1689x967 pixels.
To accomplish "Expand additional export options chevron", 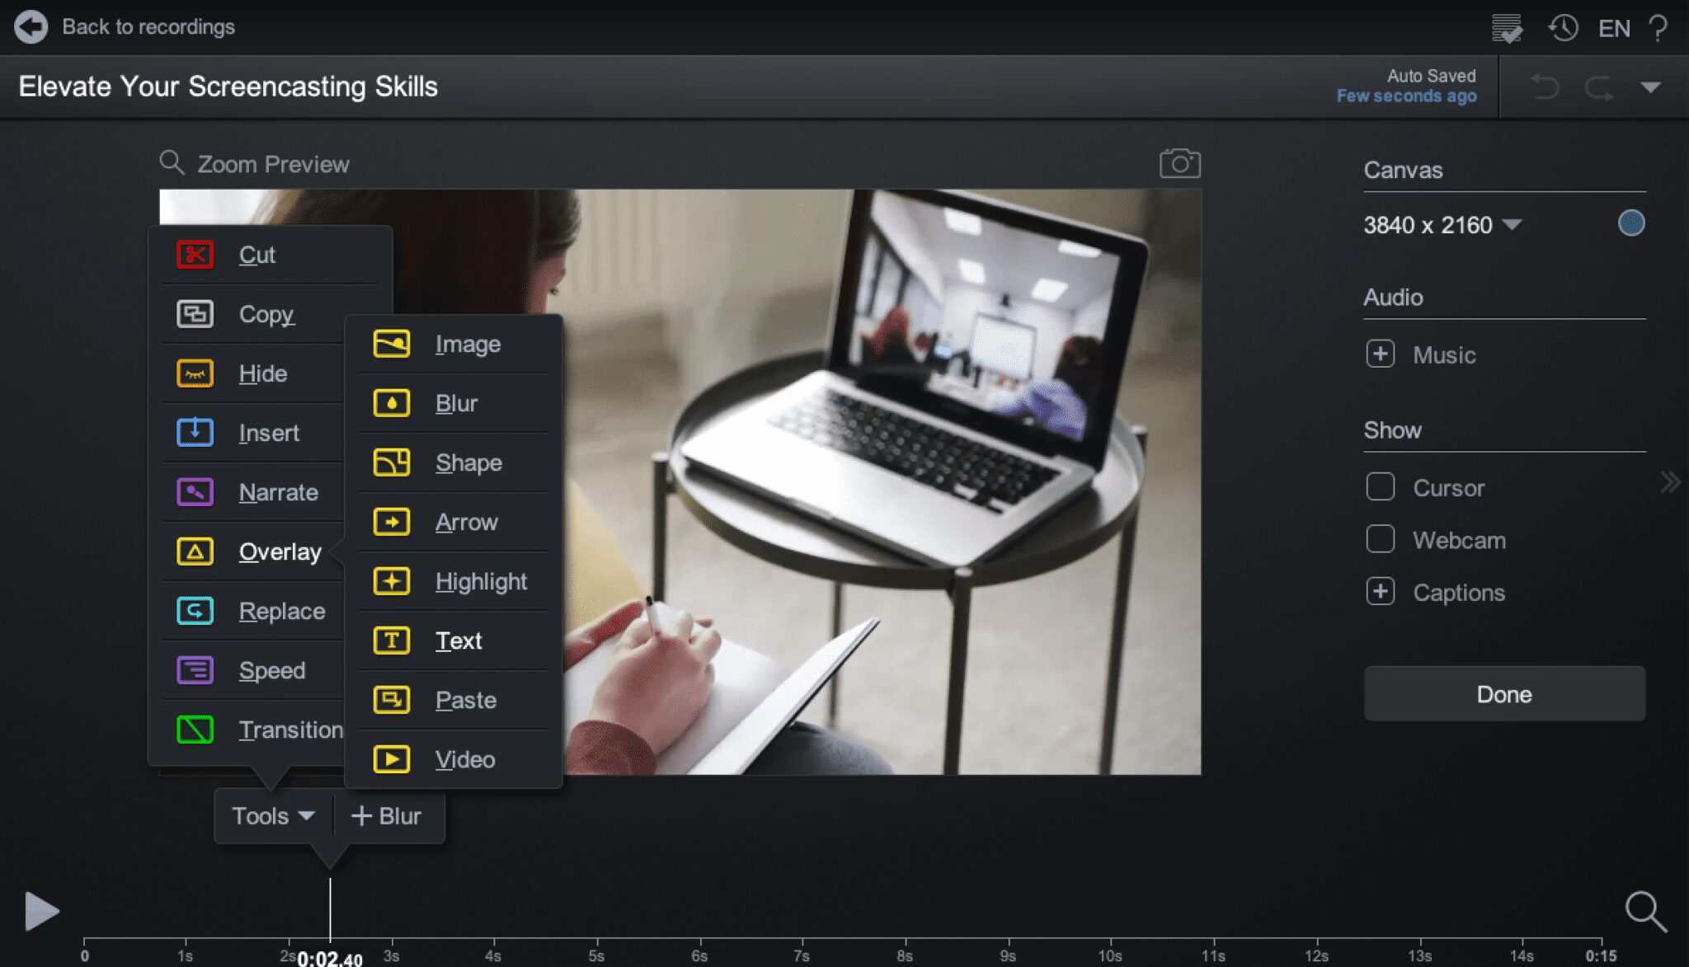I will [x=1649, y=87].
